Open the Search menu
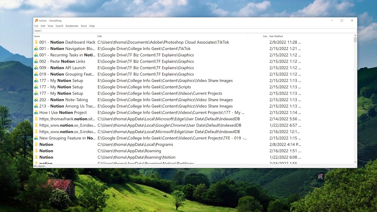 coord(59,26)
